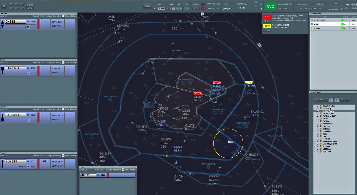Expand the Airport Layer-LKVO tree node
357x195 pixels.
click(x=315, y=142)
